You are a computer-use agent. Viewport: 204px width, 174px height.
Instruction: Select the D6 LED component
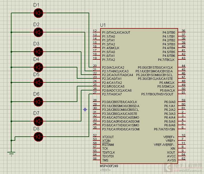click(x=38, y=102)
